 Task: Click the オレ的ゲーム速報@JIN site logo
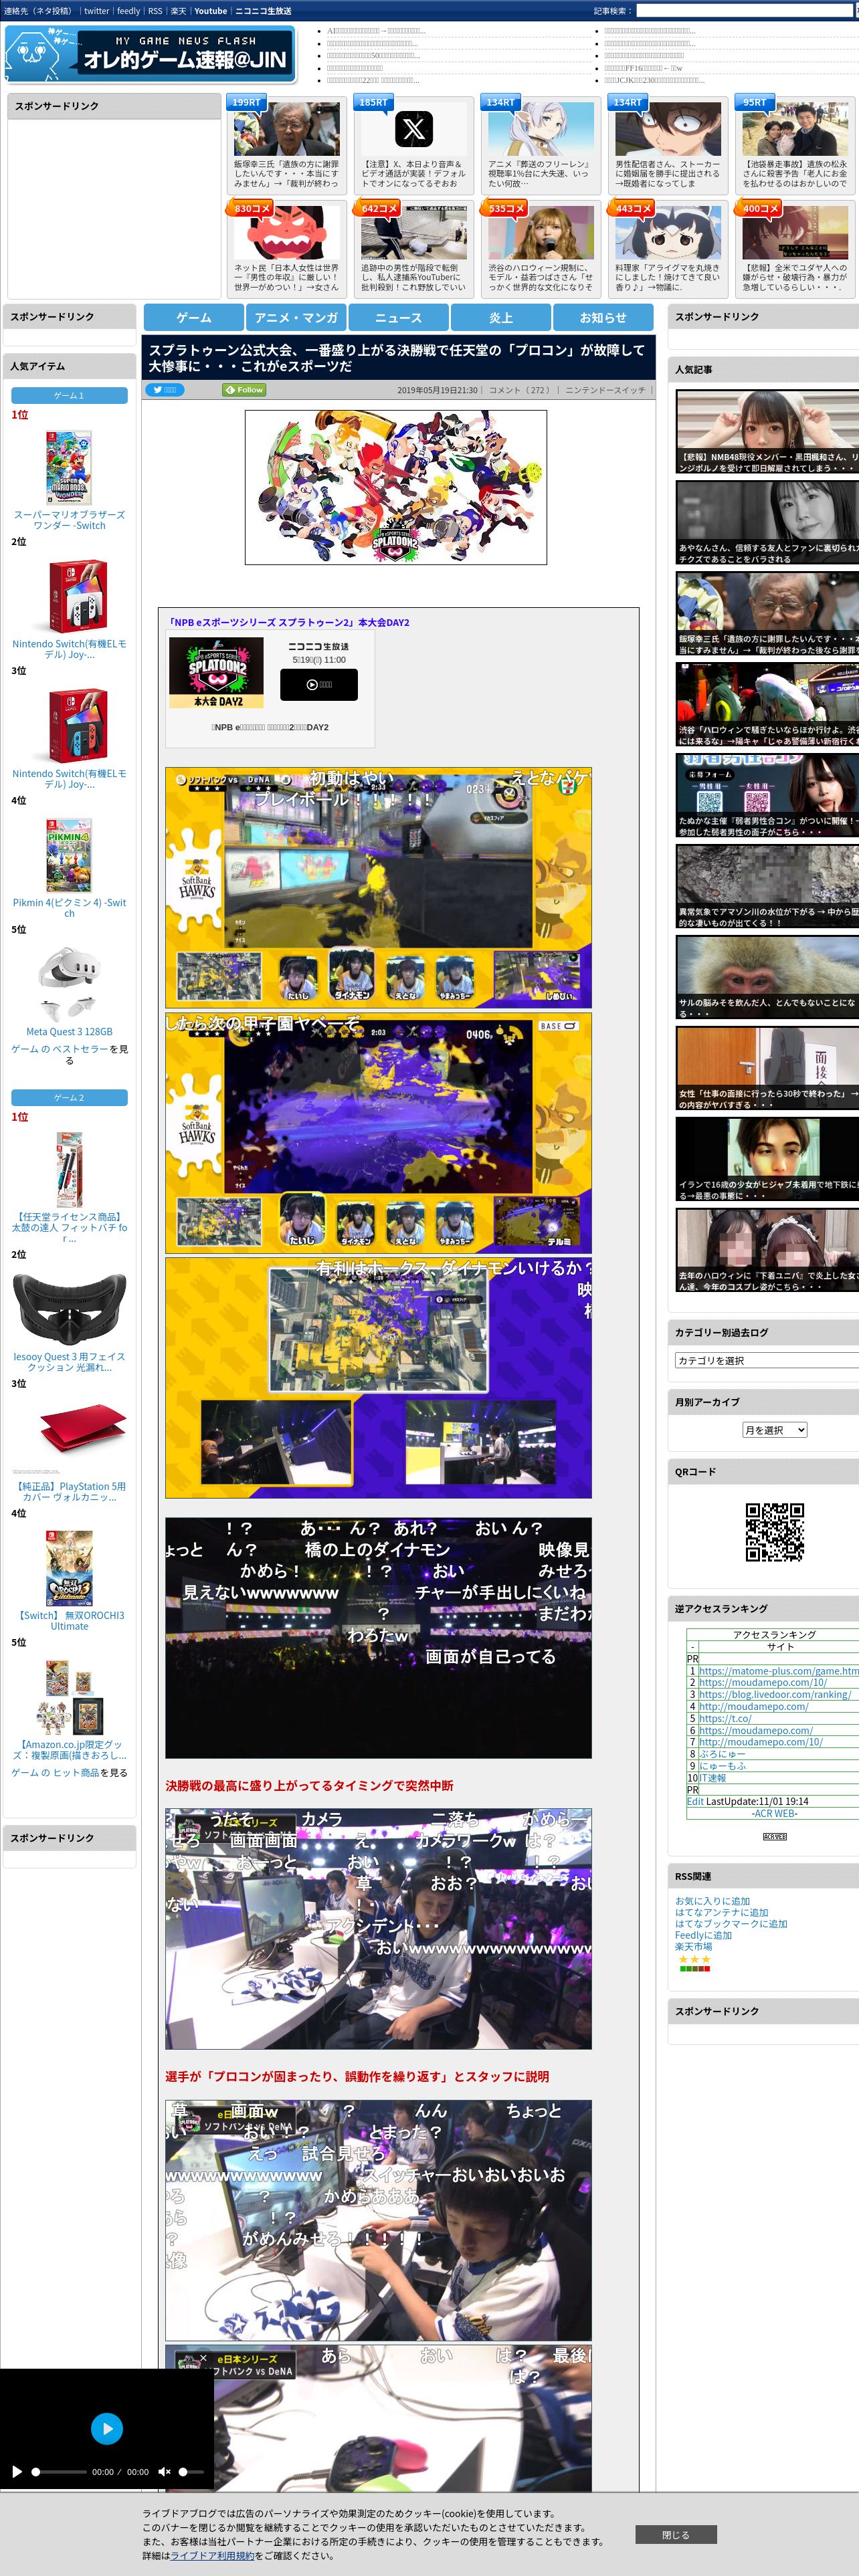click(150, 54)
